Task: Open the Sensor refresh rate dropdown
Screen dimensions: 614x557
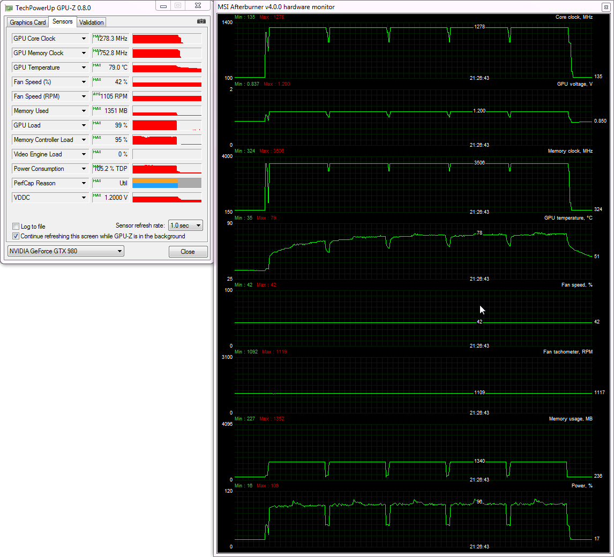Action: (x=185, y=226)
